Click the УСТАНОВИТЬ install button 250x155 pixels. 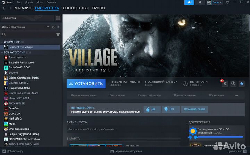86,83
